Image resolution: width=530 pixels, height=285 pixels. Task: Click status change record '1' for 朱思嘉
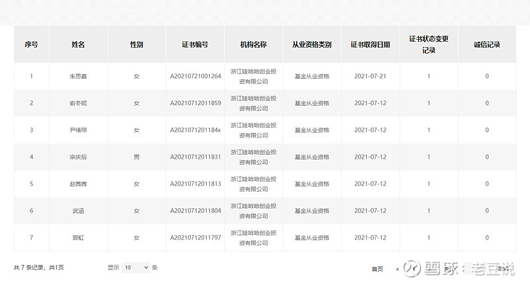429,76
